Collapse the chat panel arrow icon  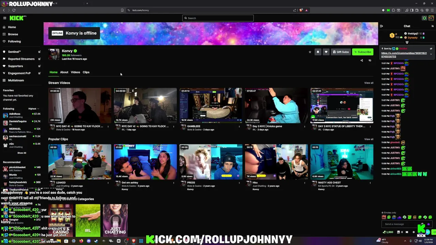(381, 26)
